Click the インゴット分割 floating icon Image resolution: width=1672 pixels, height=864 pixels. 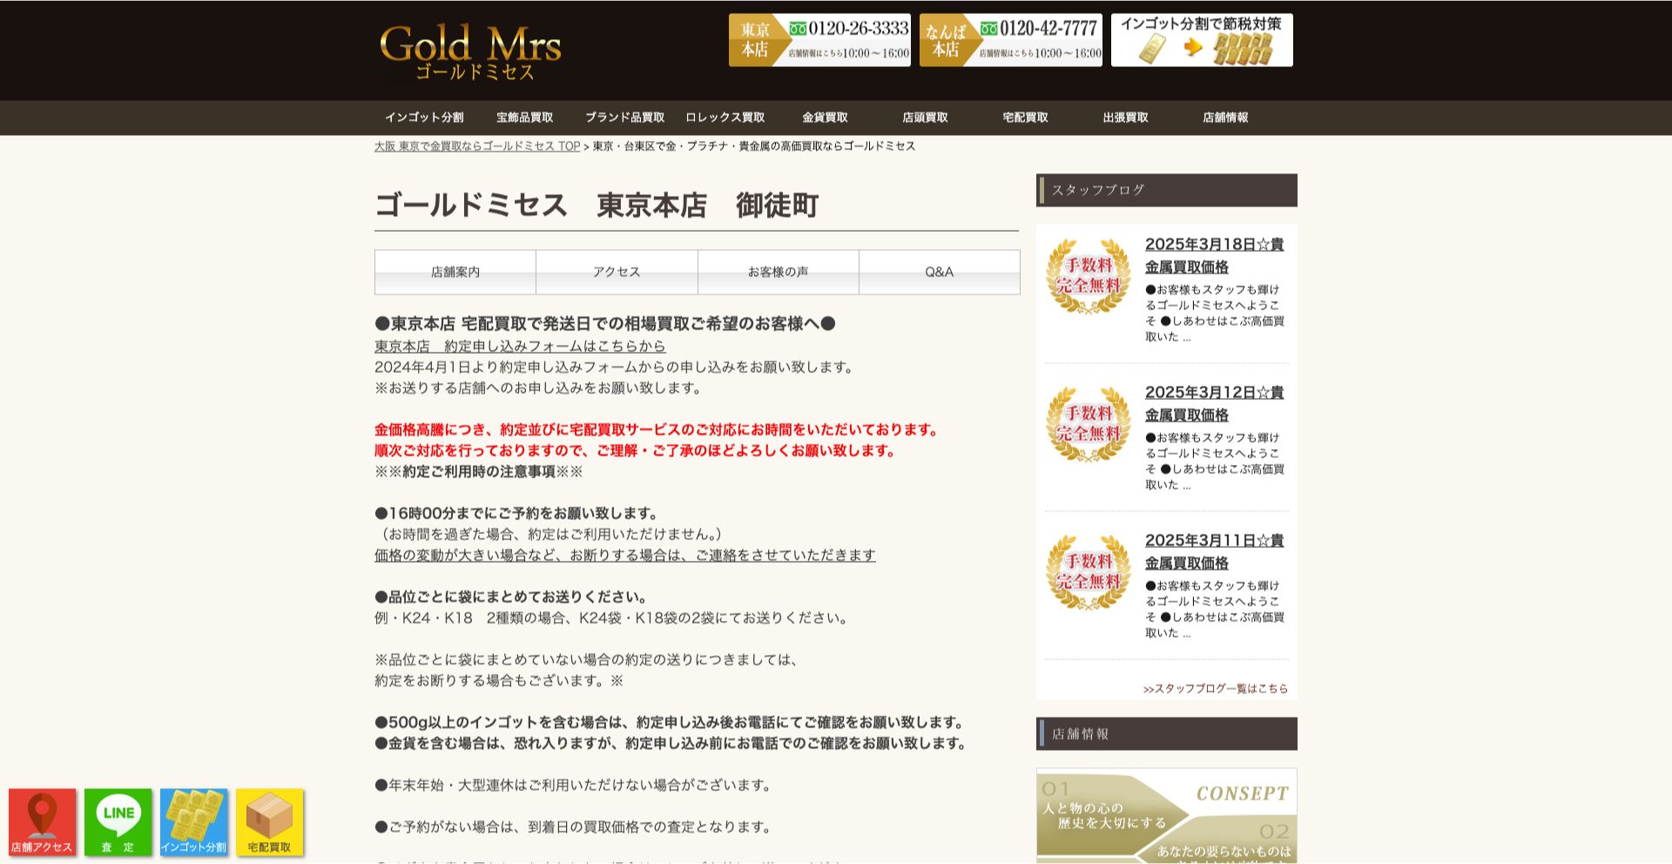tap(194, 822)
